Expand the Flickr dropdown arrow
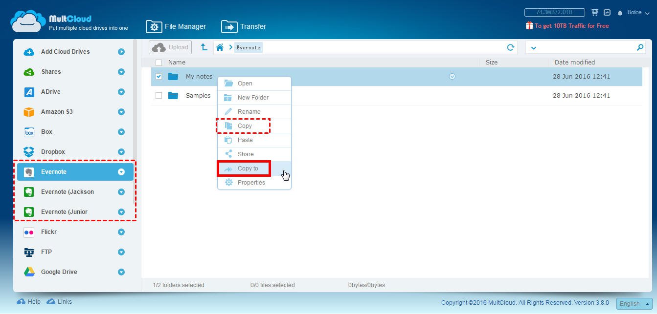657x314 pixels. tap(121, 232)
